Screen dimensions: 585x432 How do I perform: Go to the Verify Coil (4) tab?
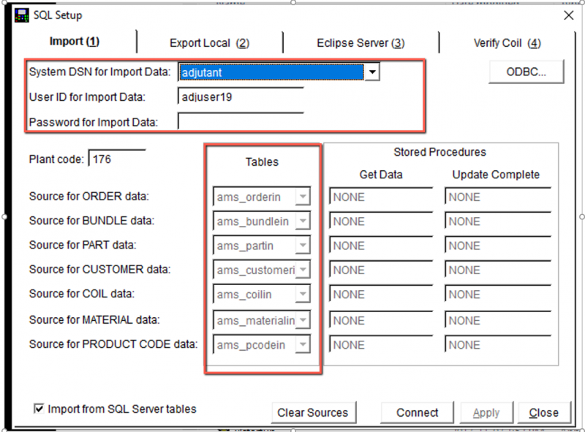507,43
